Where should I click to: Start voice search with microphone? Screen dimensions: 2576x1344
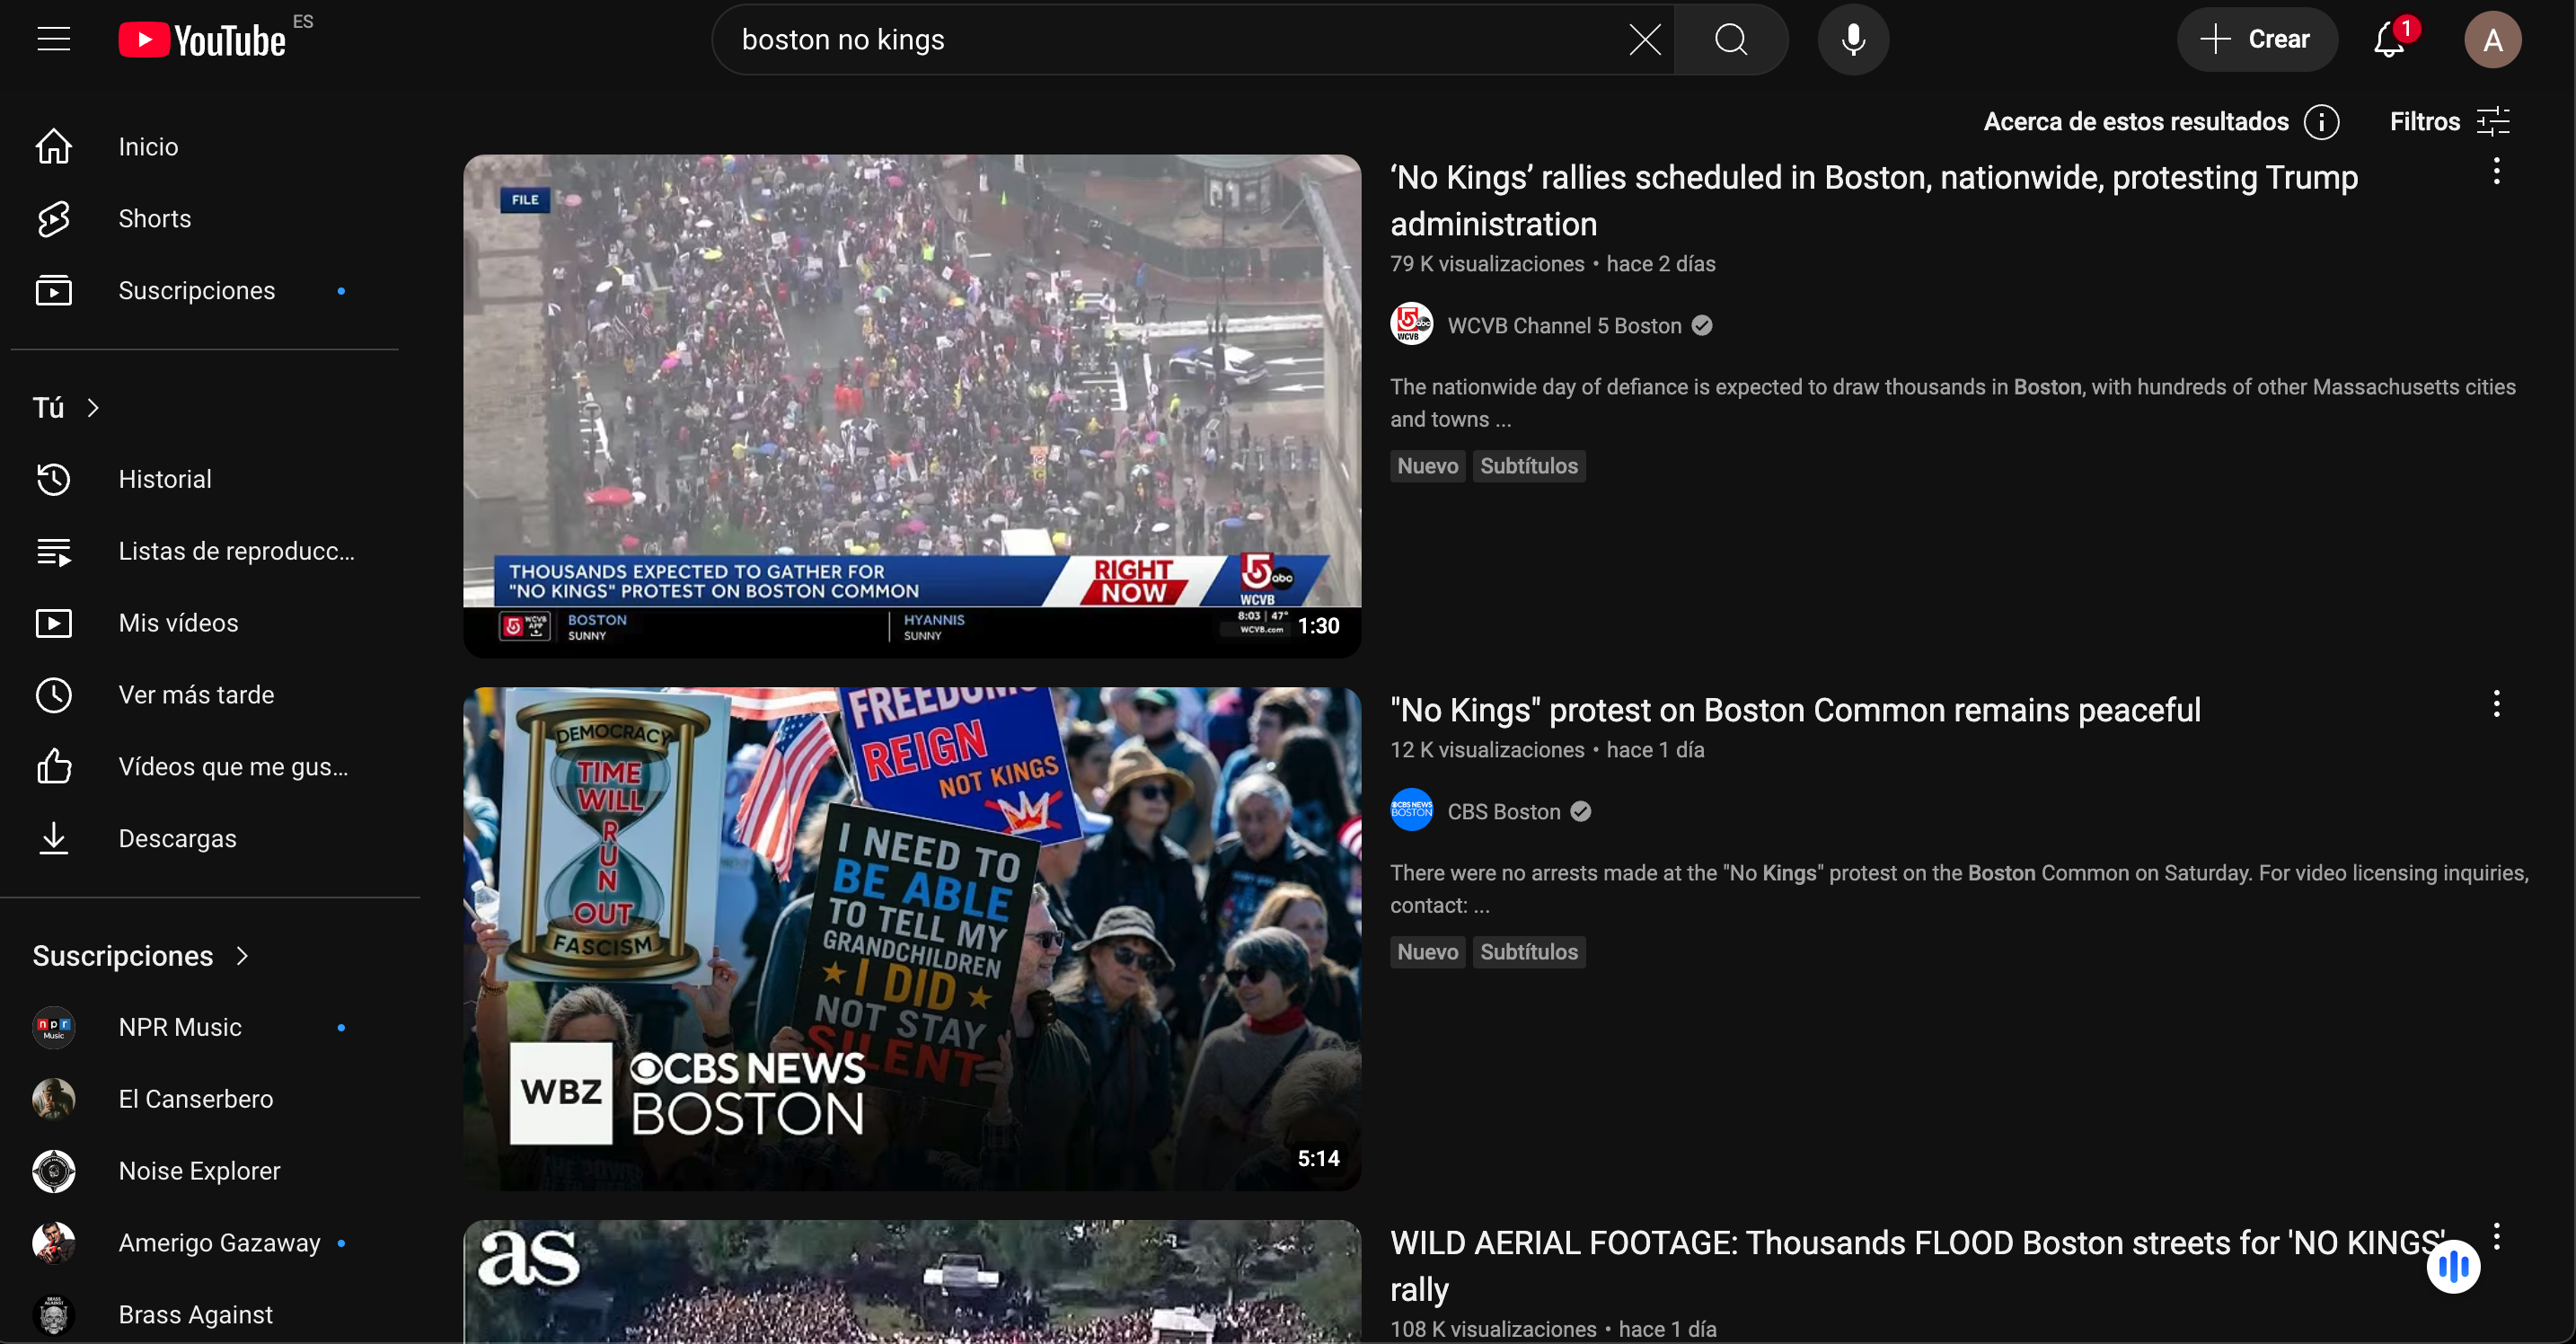1853,40
